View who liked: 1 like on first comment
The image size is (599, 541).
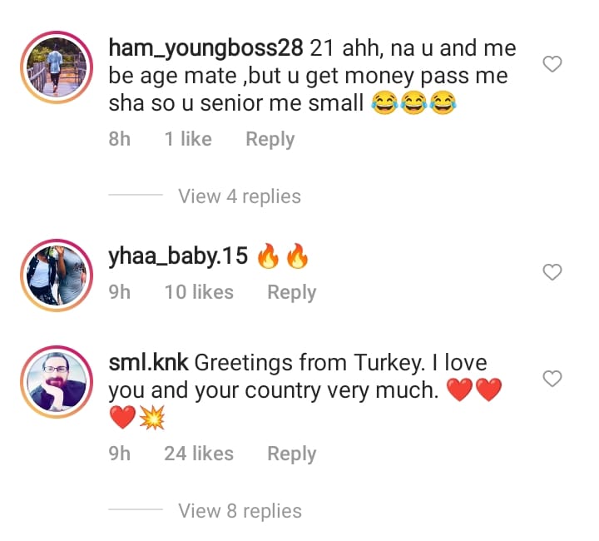tap(188, 139)
